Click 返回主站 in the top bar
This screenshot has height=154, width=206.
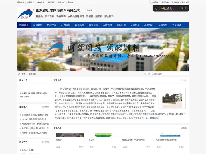21,3
